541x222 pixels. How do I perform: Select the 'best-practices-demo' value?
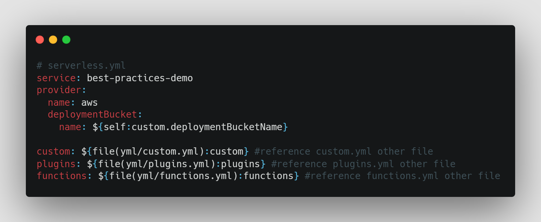140,78
